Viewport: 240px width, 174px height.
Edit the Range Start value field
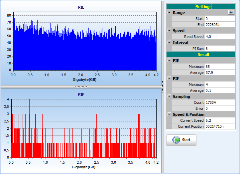(220, 19)
